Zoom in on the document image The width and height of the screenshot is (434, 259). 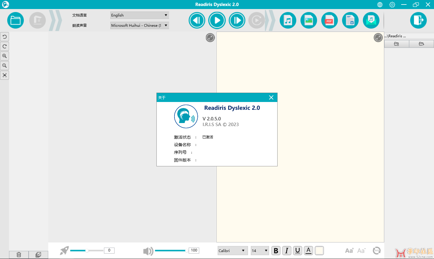coord(5,56)
